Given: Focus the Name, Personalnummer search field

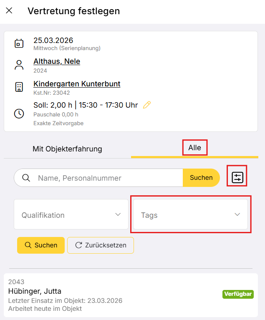Looking at the screenshot, I should (x=109, y=178).
